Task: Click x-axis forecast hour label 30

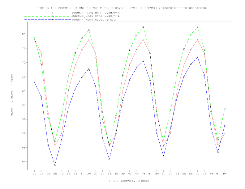Action: (102, 174)
